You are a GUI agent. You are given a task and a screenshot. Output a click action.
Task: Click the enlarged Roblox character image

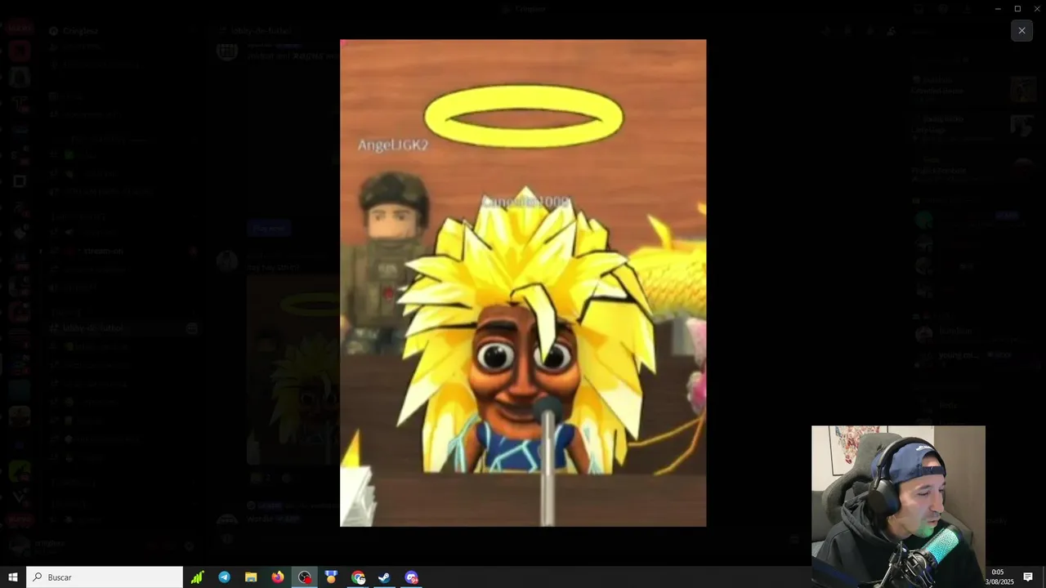(x=523, y=283)
